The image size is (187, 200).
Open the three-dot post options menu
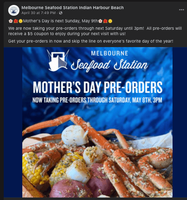[182, 10]
